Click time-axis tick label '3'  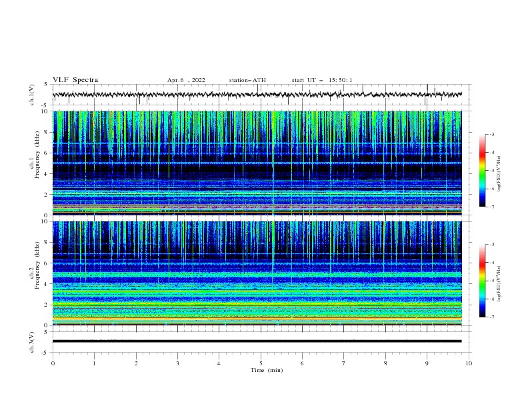tap(177, 363)
